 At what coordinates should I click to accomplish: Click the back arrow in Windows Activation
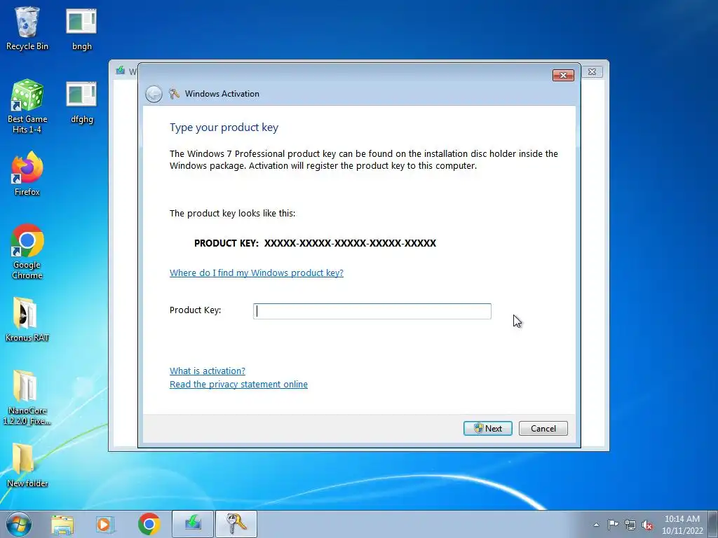(154, 94)
